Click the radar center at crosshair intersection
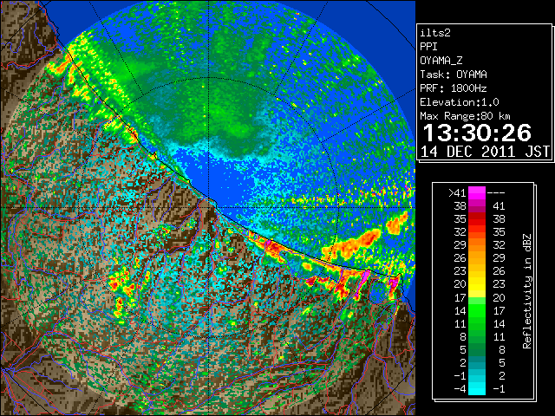Image resolution: width=555 pixels, height=416 pixels. tap(209, 207)
